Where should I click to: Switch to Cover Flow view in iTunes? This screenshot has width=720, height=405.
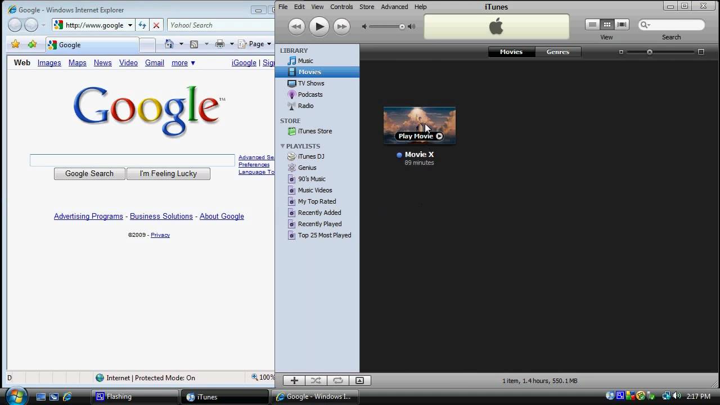pyautogui.click(x=622, y=25)
